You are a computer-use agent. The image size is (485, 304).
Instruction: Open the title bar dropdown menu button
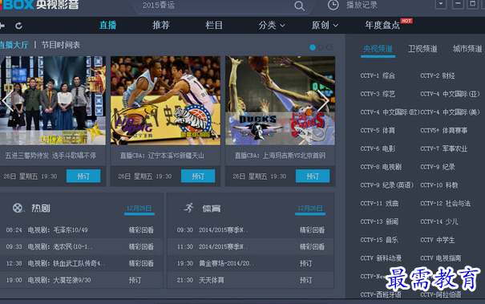pos(441,4)
